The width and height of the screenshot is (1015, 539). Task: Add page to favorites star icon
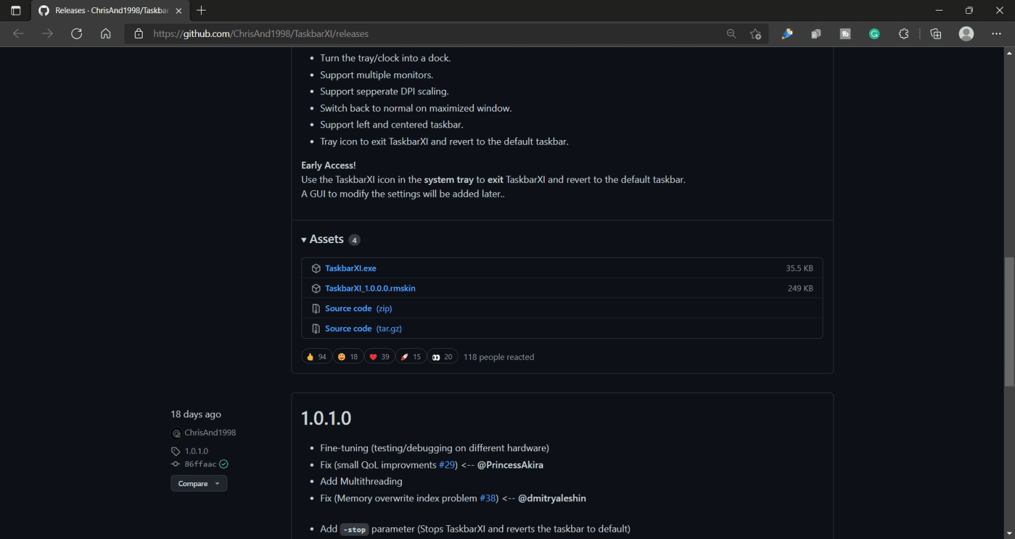[755, 34]
